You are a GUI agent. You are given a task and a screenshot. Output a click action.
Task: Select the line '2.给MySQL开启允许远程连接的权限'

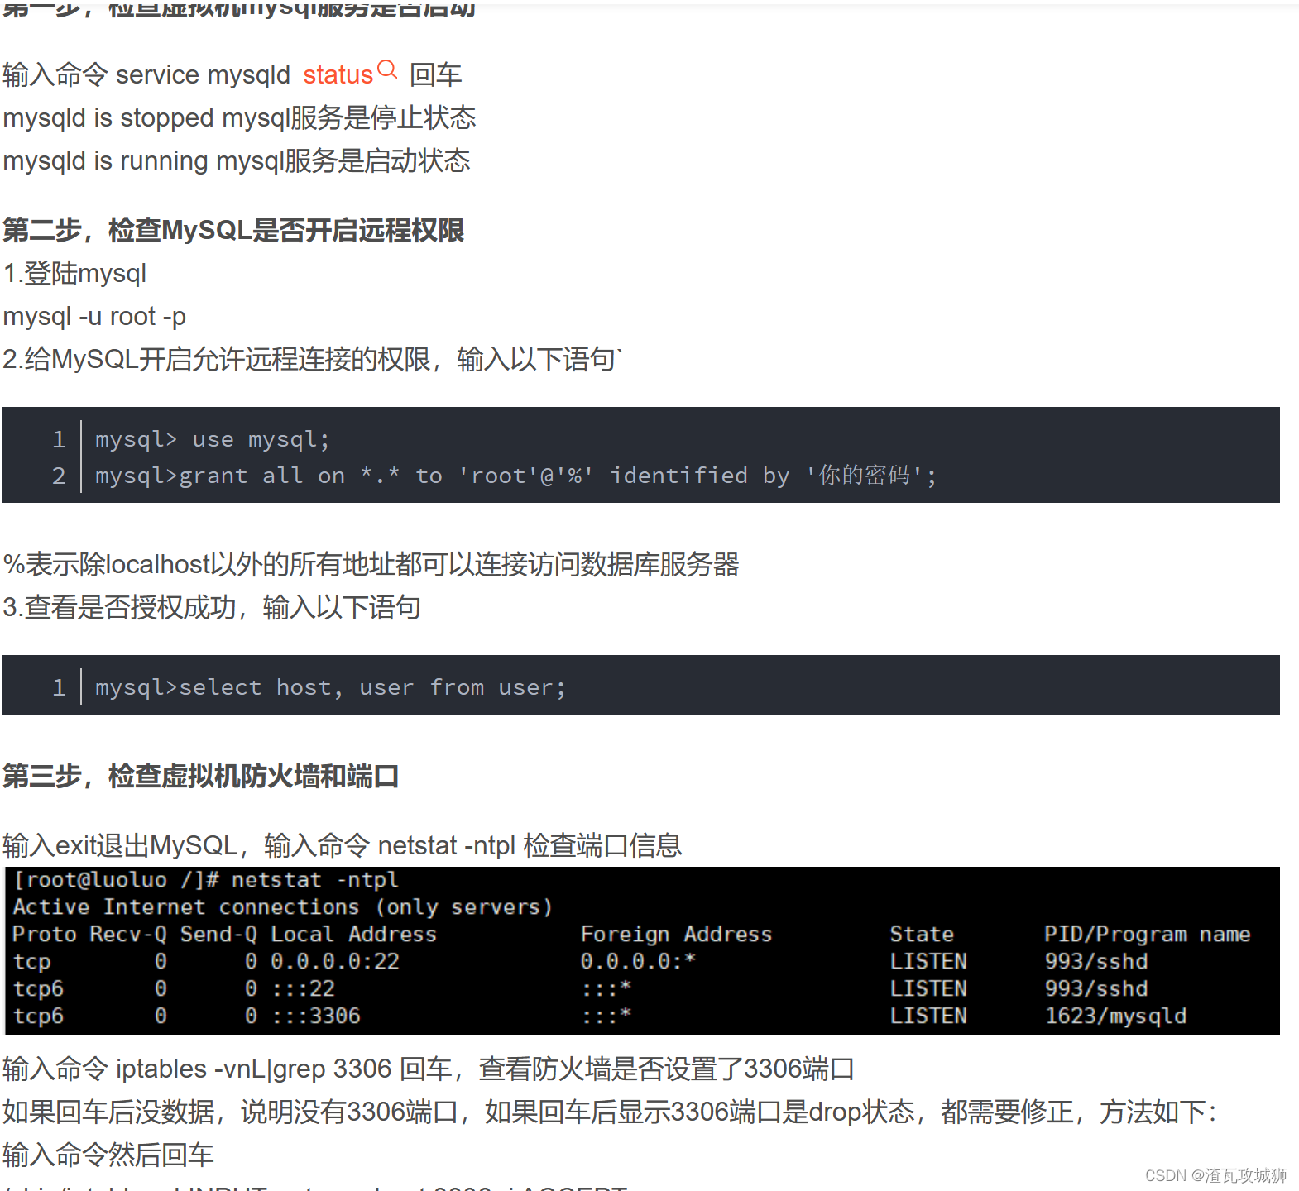313,359
